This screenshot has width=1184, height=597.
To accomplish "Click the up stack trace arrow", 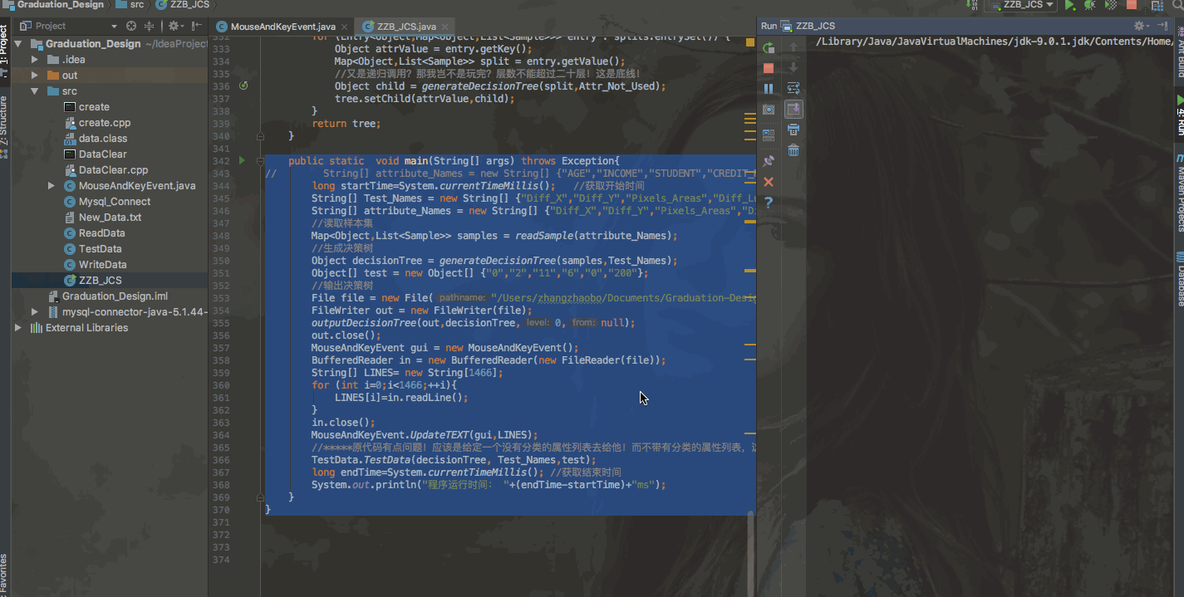I will pyautogui.click(x=793, y=47).
